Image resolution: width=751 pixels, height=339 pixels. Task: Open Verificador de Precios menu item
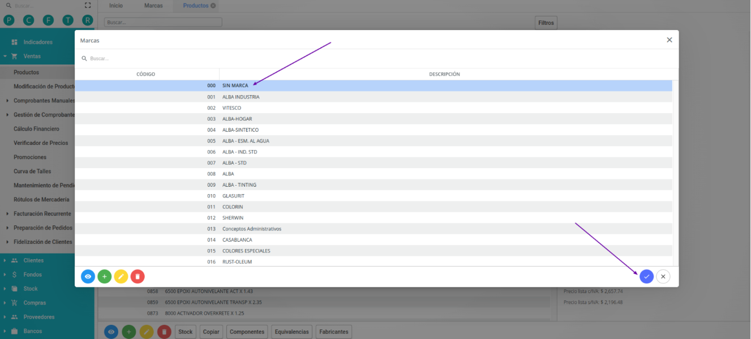tap(41, 143)
